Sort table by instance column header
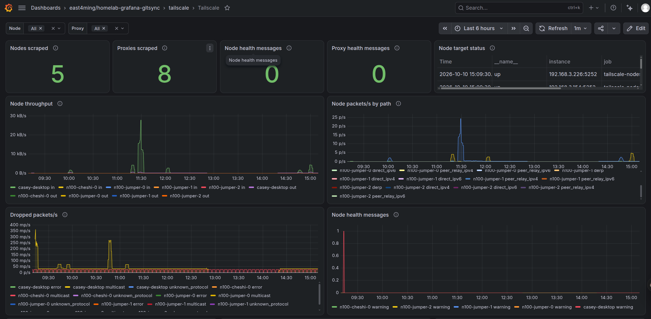Viewport: 651px width, 319px height. point(560,62)
